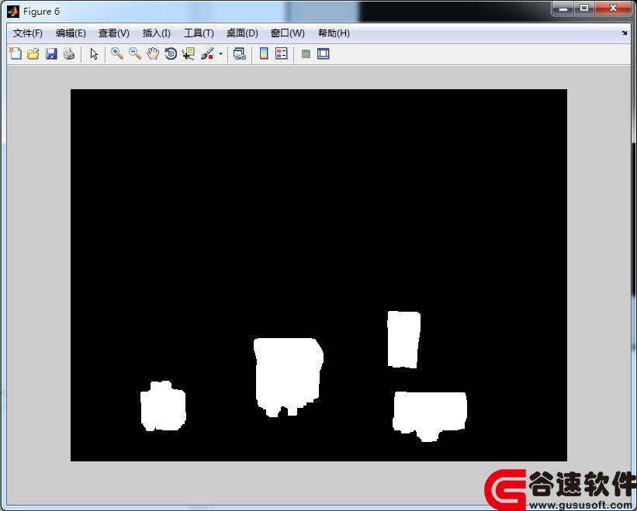Click the New Figure icon
Viewport: 637px width, 511px height.
pos(16,54)
